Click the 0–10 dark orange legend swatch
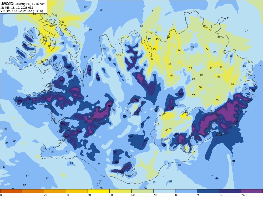Image resolution: width=263 pixels, height=197 pixels. 11,191
